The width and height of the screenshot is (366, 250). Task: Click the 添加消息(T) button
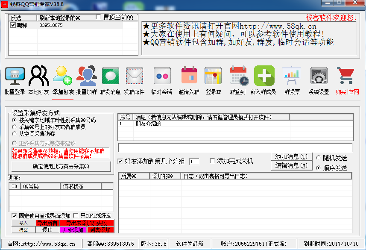(292, 156)
